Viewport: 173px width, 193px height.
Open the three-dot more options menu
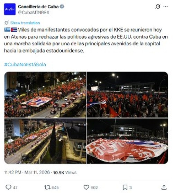click(x=165, y=7)
